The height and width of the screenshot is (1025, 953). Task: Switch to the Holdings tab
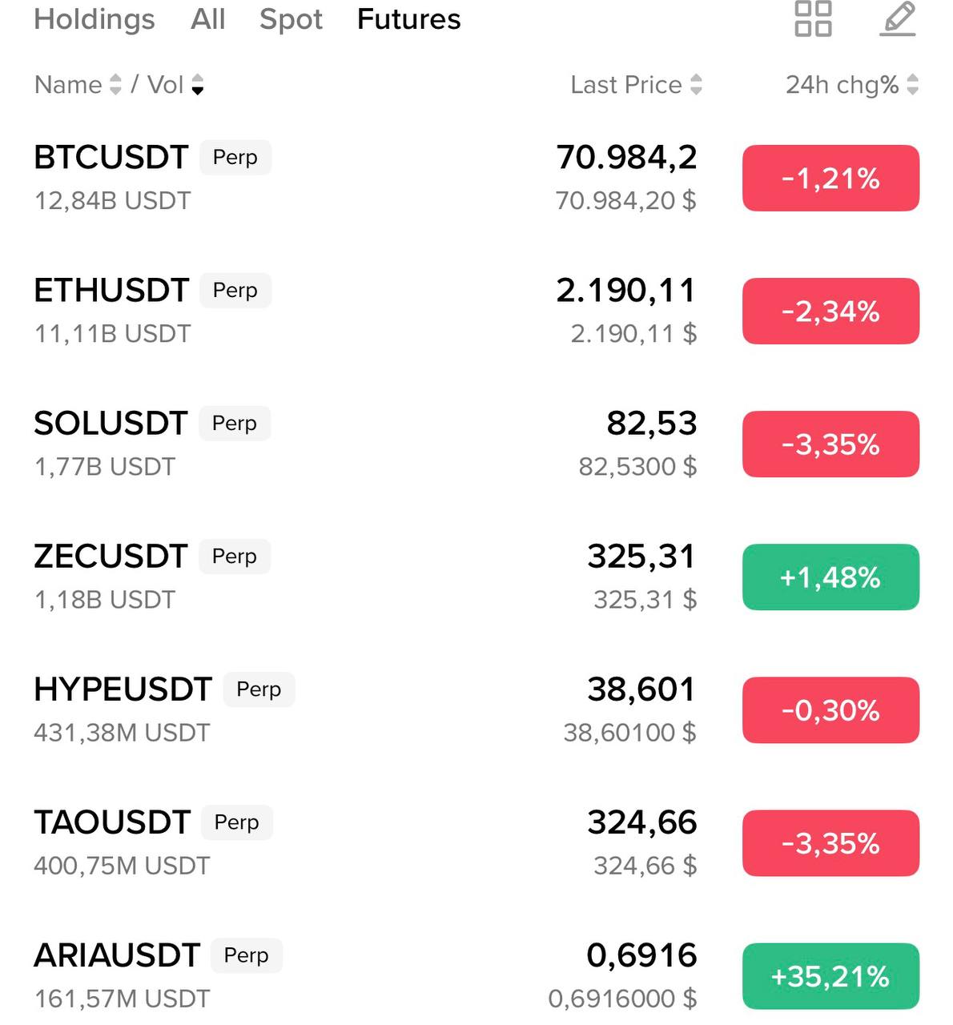click(x=94, y=19)
